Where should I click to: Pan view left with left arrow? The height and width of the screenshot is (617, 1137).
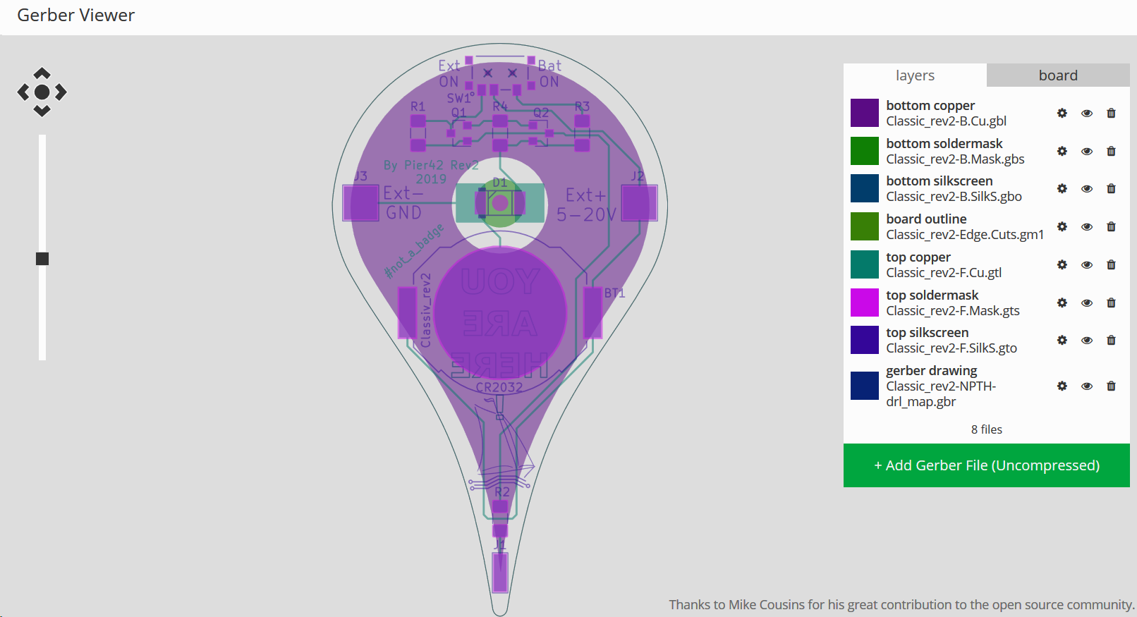[x=23, y=92]
